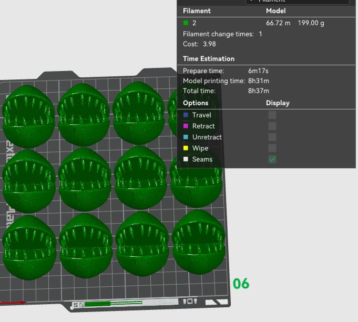The width and height of the screenshot is (358, 322).
Task: Click the Filament change times row
Action: (222, 34)
